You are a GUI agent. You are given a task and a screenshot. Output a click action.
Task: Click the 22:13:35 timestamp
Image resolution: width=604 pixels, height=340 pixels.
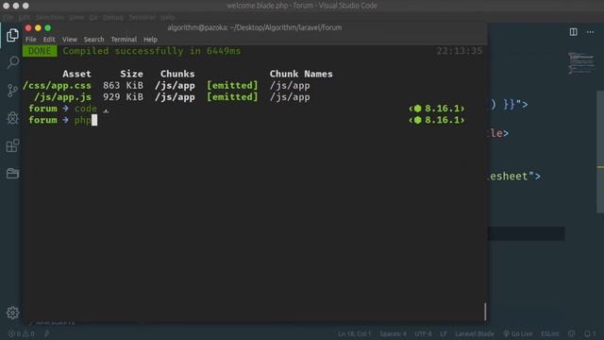pos(460,51)
